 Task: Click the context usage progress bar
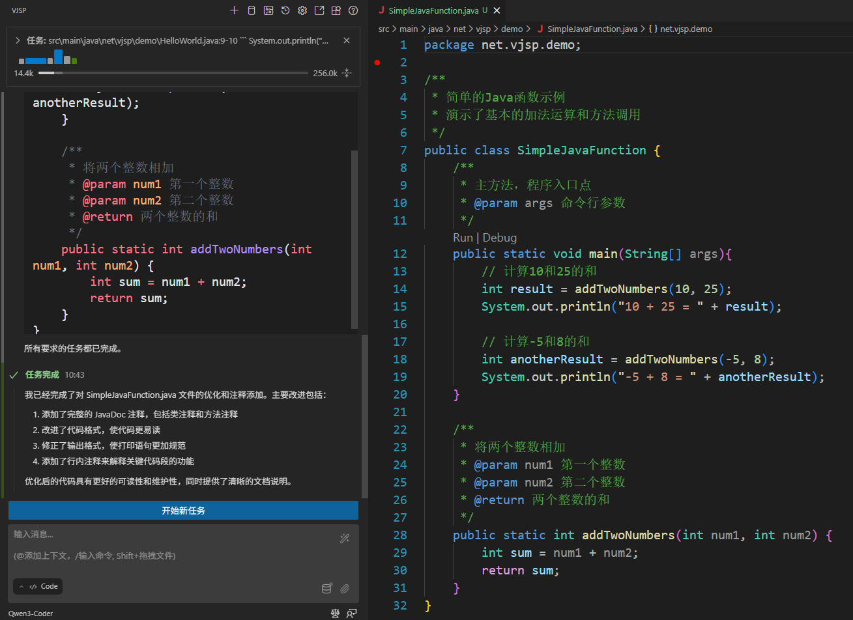tap(173, 73)
